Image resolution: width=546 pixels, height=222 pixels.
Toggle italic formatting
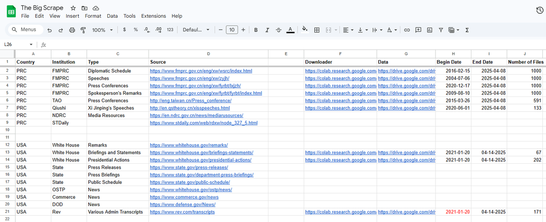tap(267, 30)
